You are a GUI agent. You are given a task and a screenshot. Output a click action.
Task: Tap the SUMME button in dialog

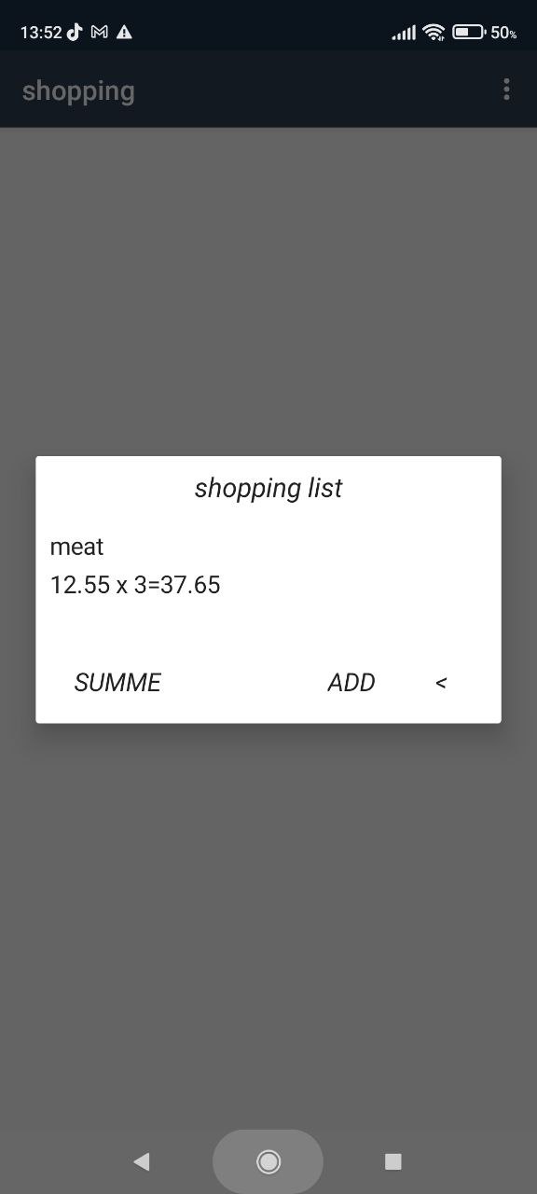point(117,683)
